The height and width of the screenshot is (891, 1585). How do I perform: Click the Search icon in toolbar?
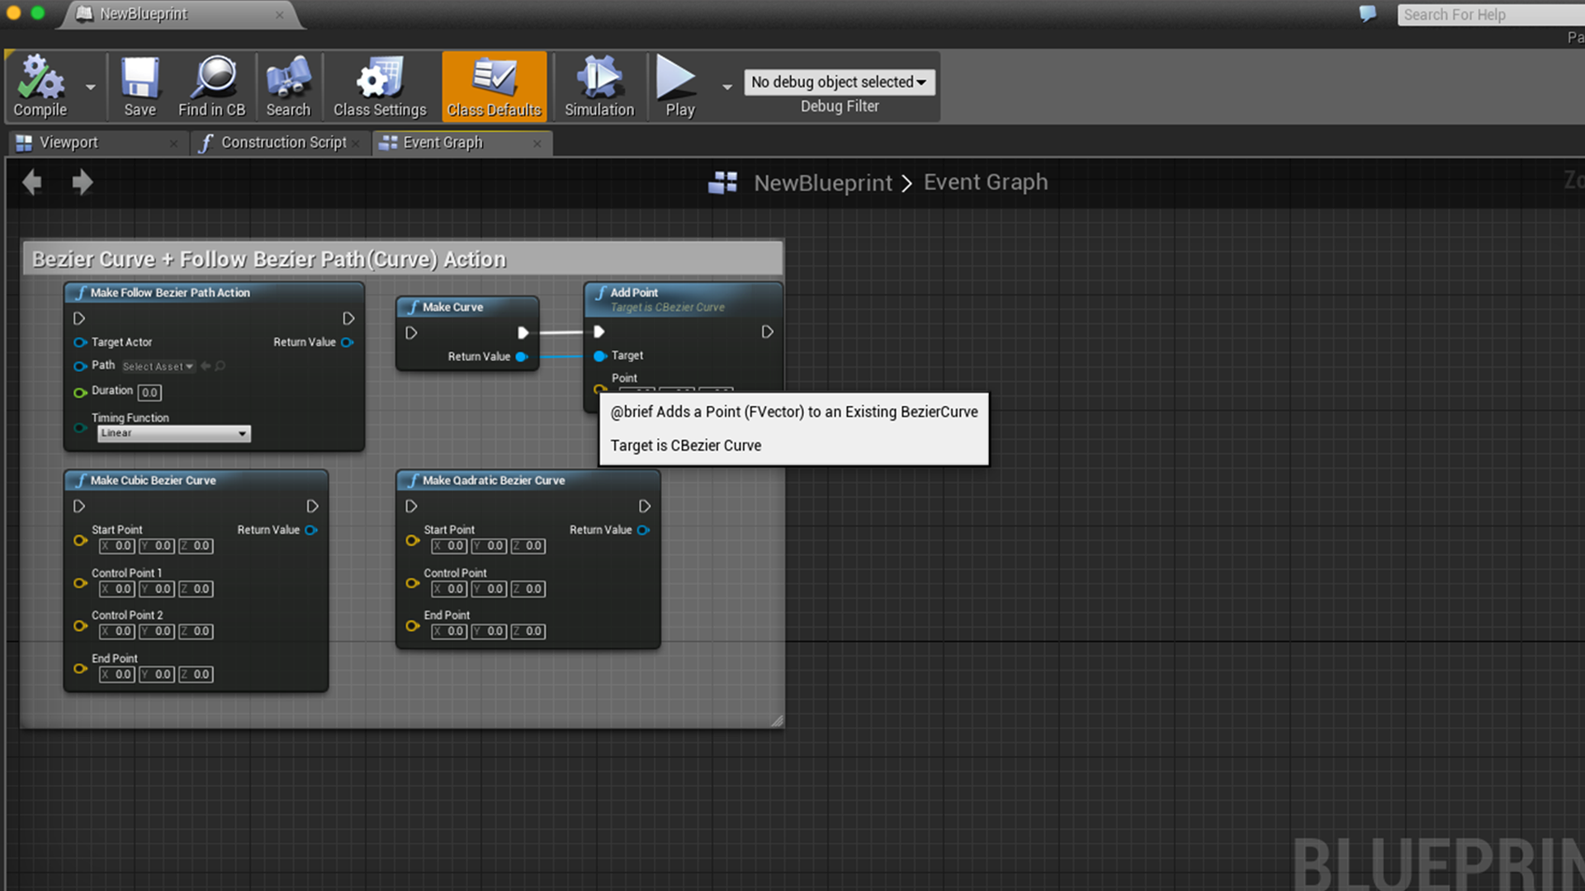point(286,82)
